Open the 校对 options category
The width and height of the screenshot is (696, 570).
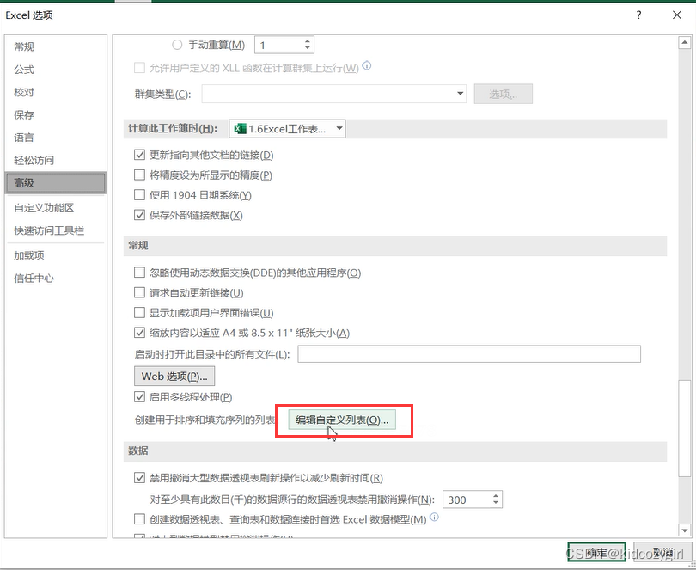click(x=56, y=92)
